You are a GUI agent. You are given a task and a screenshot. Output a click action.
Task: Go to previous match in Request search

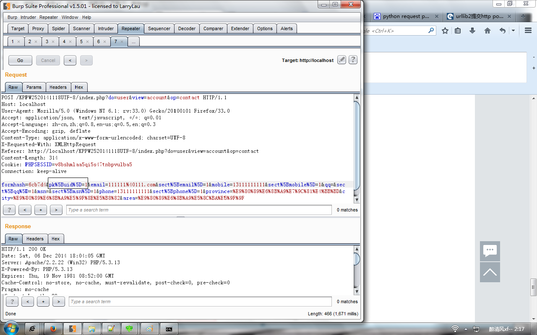pos(25,210)
